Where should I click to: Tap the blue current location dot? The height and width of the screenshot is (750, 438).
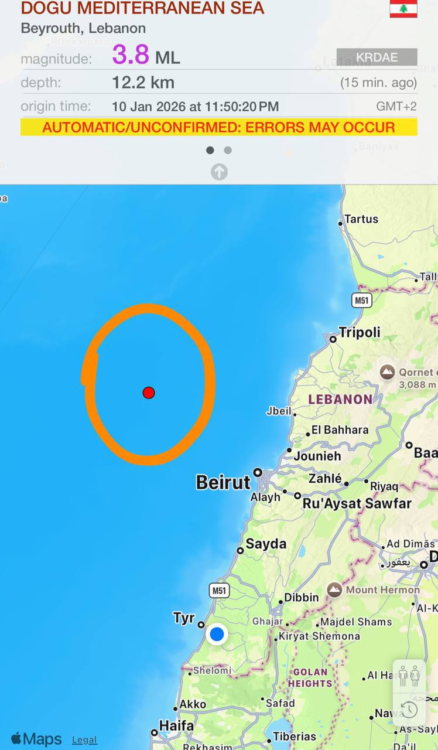click(x=217, y=633)
